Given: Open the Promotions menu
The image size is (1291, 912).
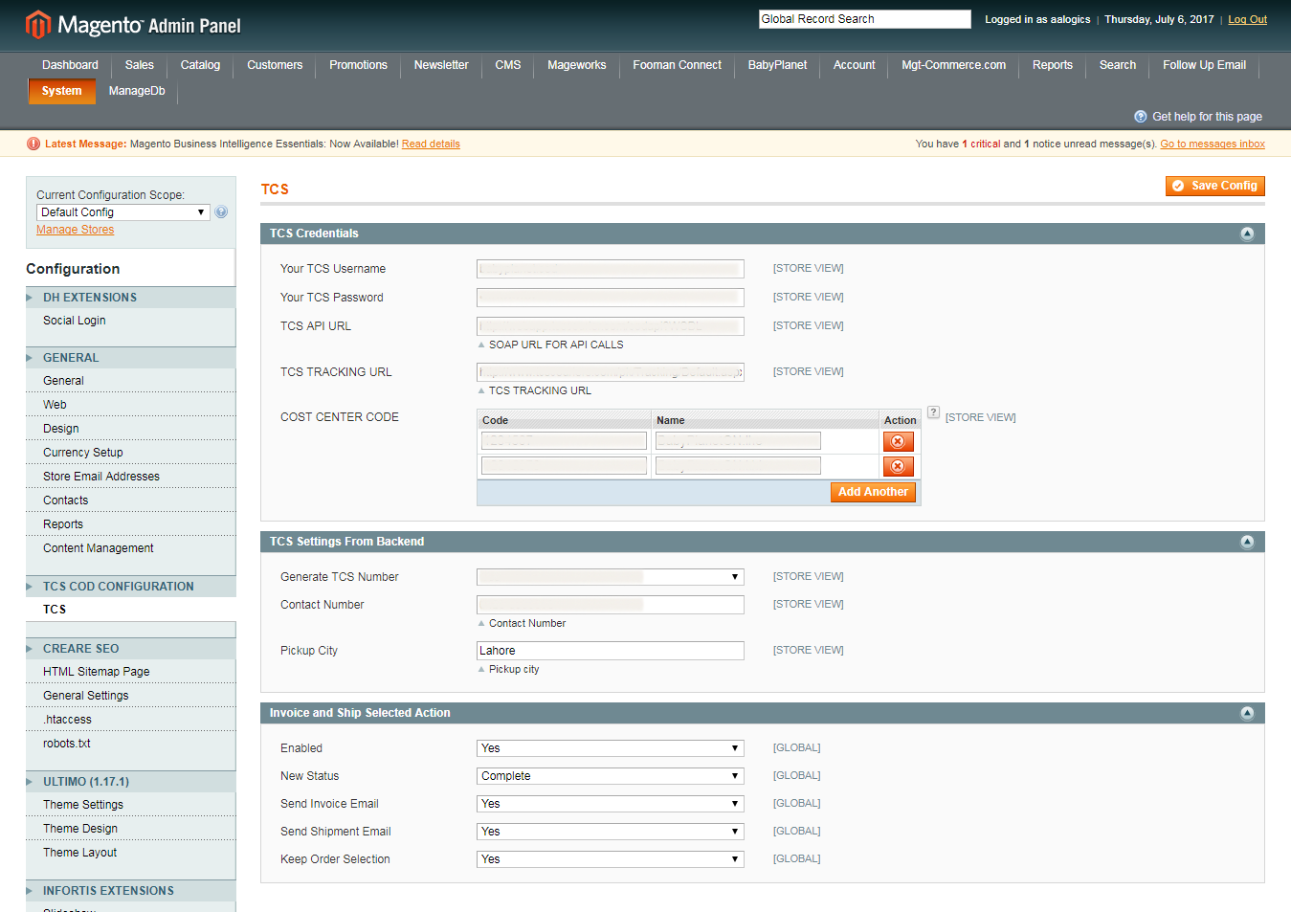Looking at the screenshot, I should (x=358, y=65).
